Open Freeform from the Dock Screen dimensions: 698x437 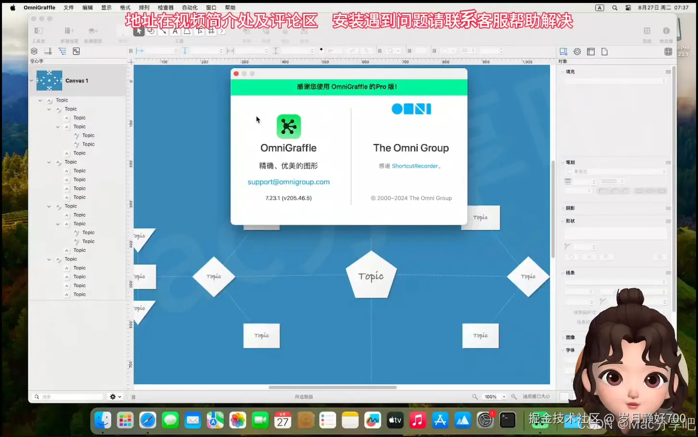pos(373,421)
